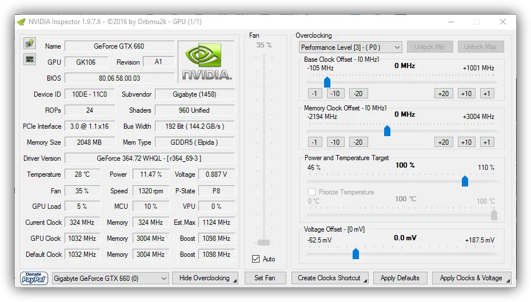
Task: Click the Subvendor field Gigabyte (1458)
Action: click(194, 94)
